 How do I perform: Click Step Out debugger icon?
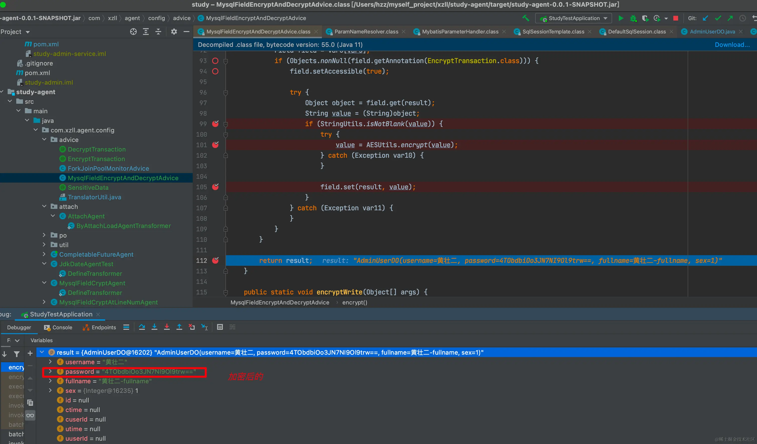pyautogui.click(x=179, y=327)
